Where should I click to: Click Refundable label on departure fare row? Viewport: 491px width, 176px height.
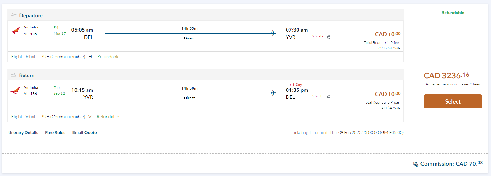(x=108, y=57)
